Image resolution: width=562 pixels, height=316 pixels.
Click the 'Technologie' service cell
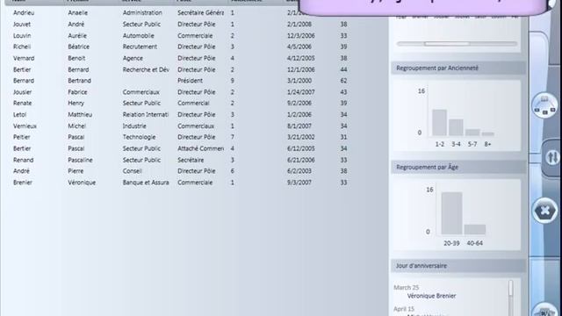pos(139,137)
